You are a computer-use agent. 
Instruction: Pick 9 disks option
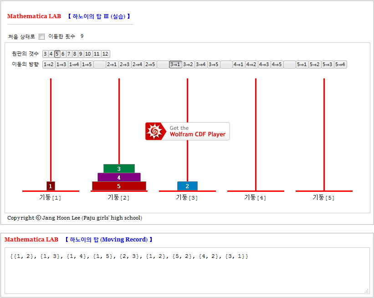coord(81,54)
